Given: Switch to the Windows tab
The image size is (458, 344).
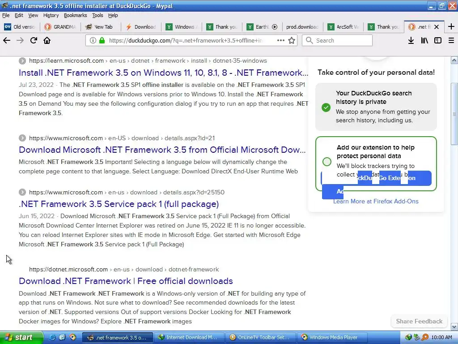Looking at the screenshot, I should point(182,27).
